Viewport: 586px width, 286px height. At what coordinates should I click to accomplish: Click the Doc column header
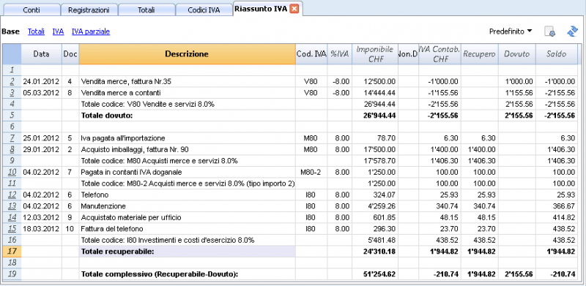pyautogui.click(x=70, y=54)
